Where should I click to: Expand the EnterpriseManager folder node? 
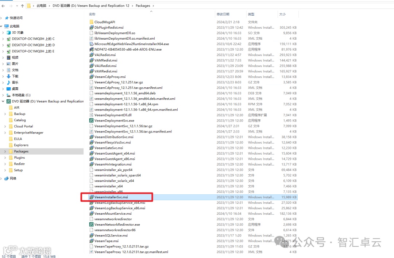pyautogui.click(x=5, y=132)
